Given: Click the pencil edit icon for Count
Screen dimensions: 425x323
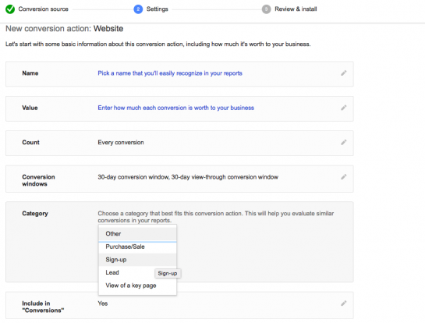Looking at the screenshot, I should pos(343,142).
